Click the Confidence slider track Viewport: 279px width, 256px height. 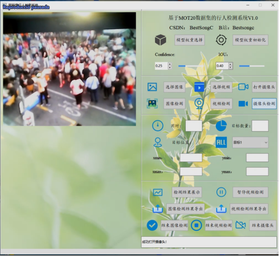191,66
